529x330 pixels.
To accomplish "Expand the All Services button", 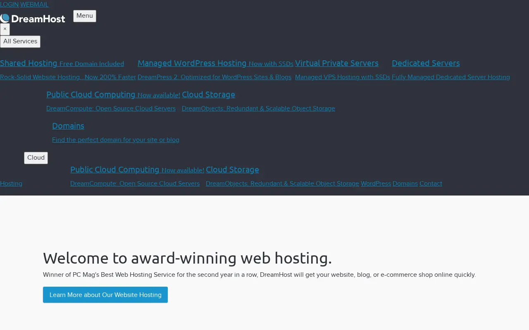I will click(x=20, y=42).
